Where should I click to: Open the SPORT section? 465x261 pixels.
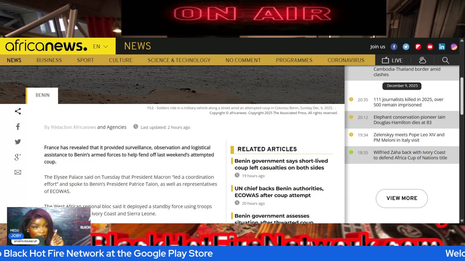[x=85, y=60]
